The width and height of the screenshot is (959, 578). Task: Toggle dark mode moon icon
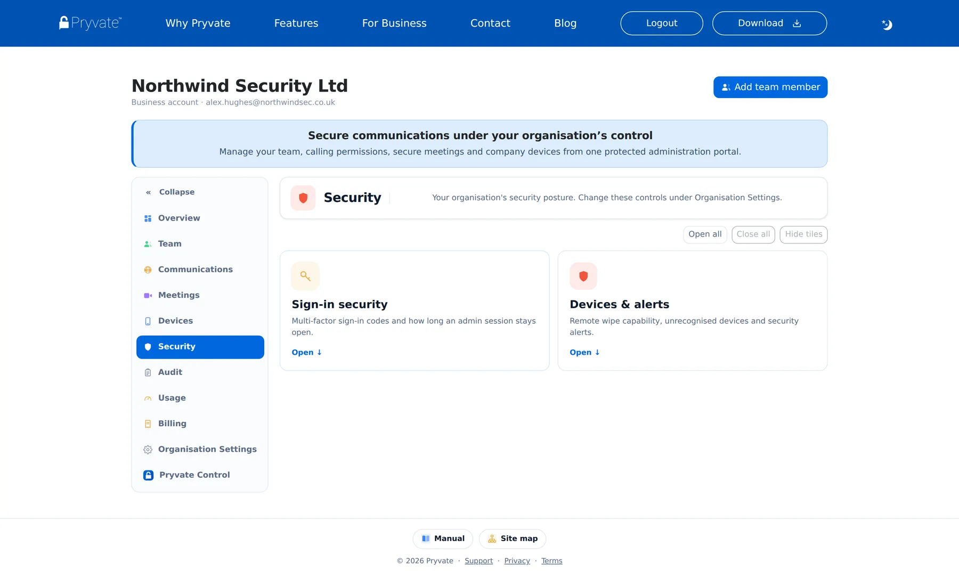pos(887,25)
